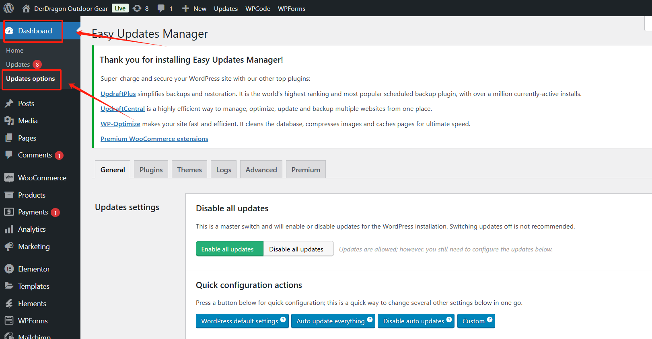Screen dimensions: 652x339
Task: Click the updates refresh icon in admin bar
Action: pos(137,8)
